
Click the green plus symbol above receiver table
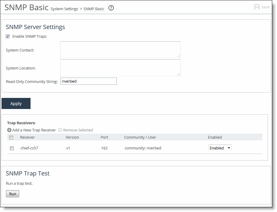9,130
